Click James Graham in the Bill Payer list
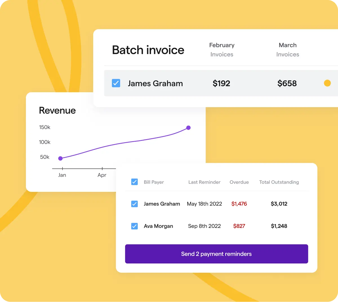Image resolution: width=338 pixels, height=302 pixels. coord(162,204)
